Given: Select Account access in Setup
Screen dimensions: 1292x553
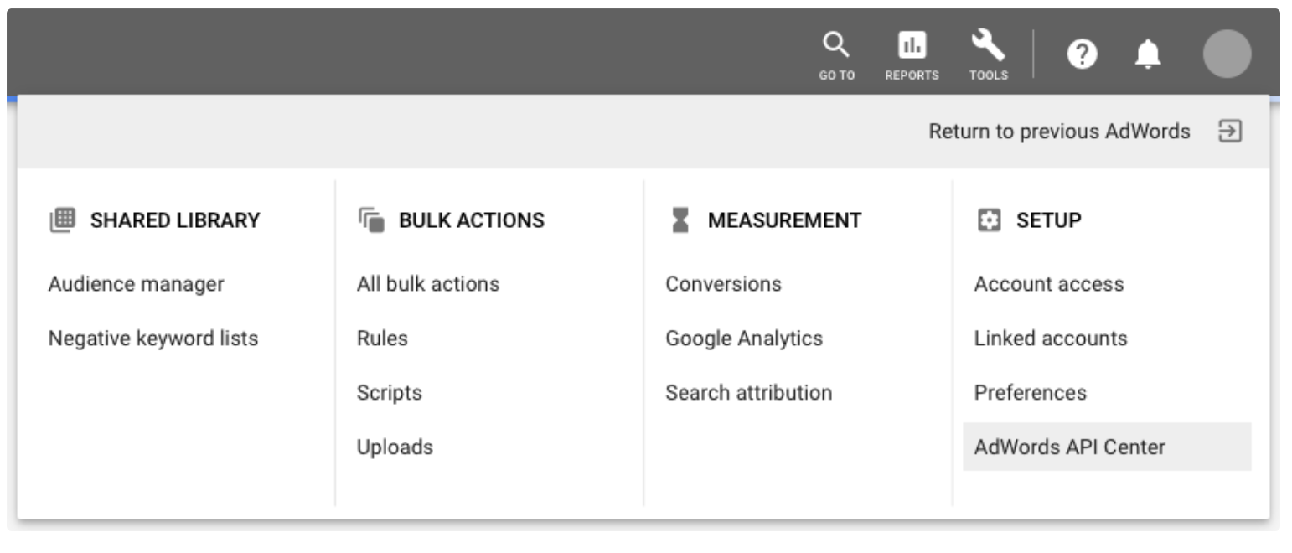Looking at the screenshot, I should [x=1048, y=284].
